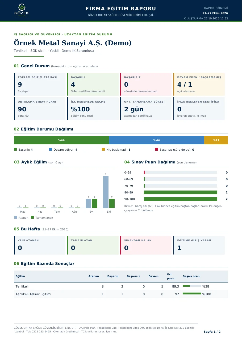This screenshot has width=242, height=342.
Task: Click the blue %44 segment of the distribution bar
Action: tap(157, 140)
